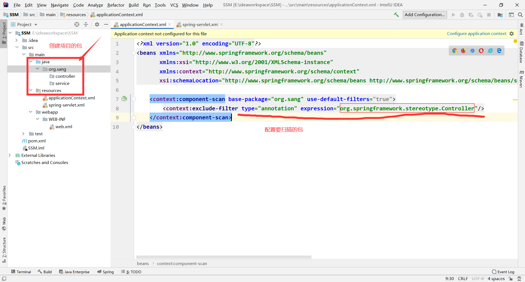Click the Collapse All icon in Project panel
Screen dimensions: 525x282
[x=86, y=24]
